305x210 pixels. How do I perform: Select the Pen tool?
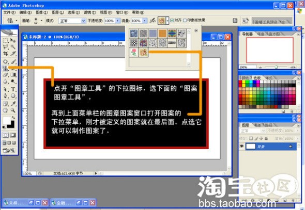[x=5, y=95]
